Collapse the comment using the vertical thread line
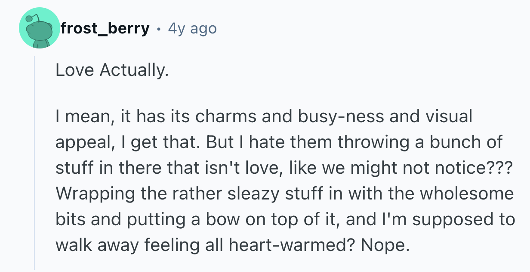530x272 pixels. [x=35, y=163]
